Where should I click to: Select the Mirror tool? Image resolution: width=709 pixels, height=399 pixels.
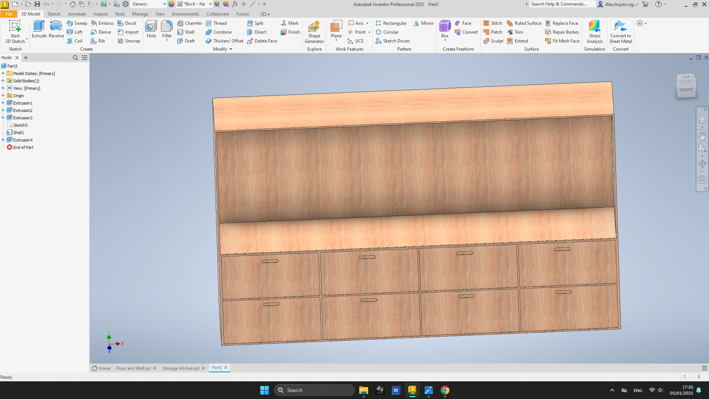tap(424, 23)
